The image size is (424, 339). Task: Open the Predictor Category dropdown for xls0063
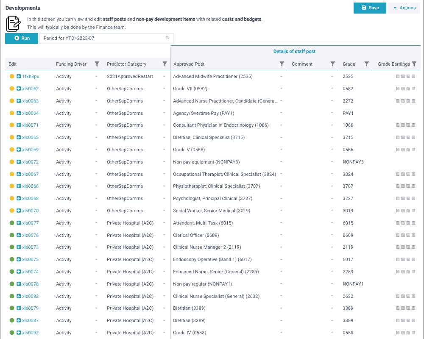(x=165, y=101)
